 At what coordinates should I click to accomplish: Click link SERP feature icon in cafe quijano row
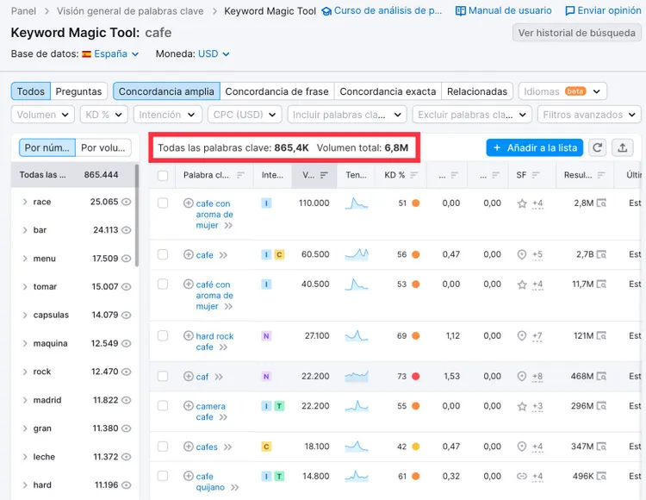pos(522,476)
